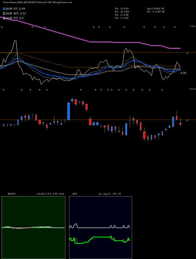Click the 'Pre V: 0.107 M' value
The width and height of the screenshot is (196, 259).
pos(155,12)
